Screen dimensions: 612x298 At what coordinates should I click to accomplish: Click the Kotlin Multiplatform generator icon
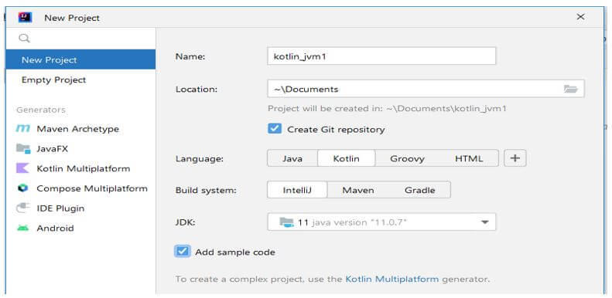pos(22,168)
